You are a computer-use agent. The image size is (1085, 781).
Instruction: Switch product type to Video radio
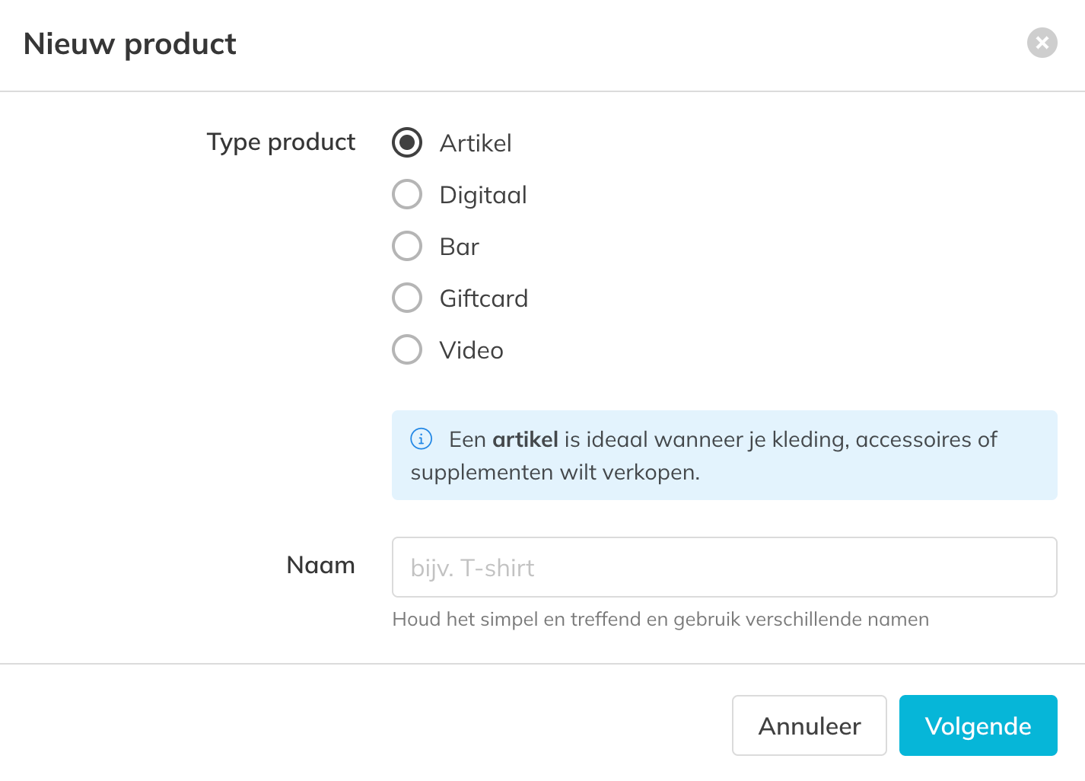[407, 349]
